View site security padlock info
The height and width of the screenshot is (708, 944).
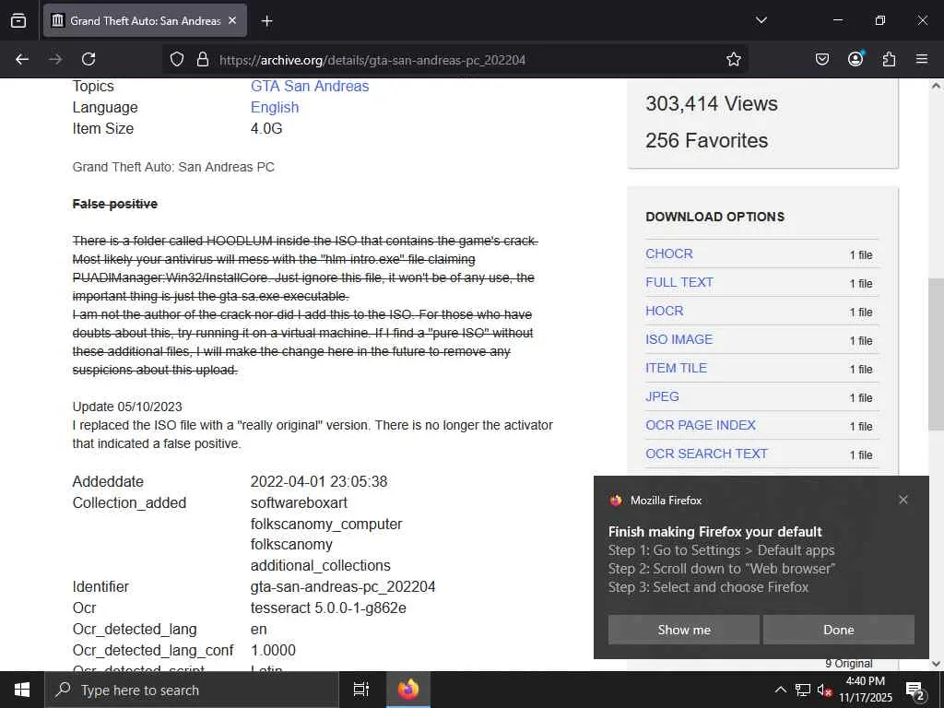[203, 60]
